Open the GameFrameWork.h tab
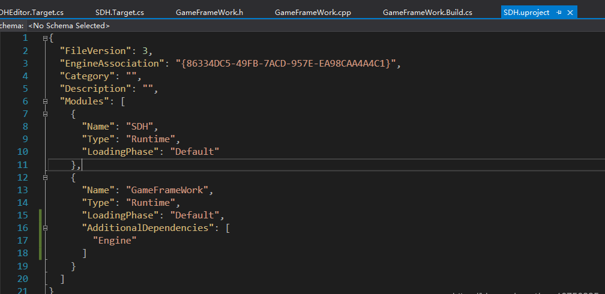Viewport: 605px width, 294px height. tap(209, 12)
